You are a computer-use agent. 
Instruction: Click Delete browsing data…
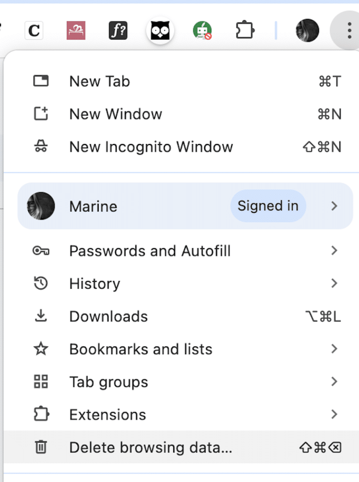click(x=181, y=447)
